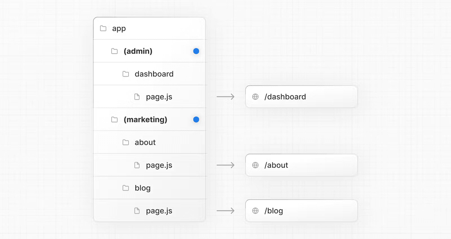
Task: Select the page.js label under blog
Action: [159, 211]
